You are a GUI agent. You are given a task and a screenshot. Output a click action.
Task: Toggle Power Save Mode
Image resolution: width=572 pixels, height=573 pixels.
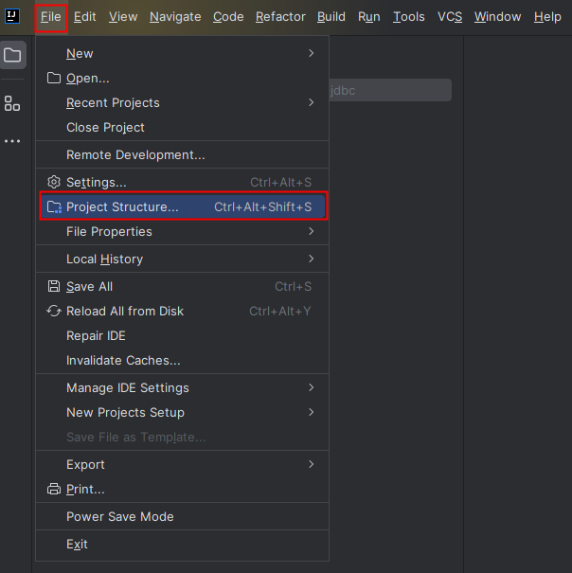tap(119, 516)
